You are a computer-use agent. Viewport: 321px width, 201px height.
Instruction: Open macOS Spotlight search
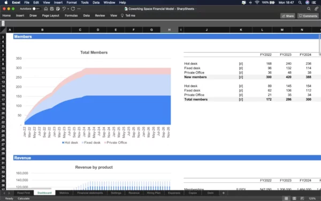300,3
